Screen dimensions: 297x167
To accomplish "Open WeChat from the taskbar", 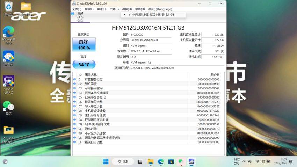I will [181, 161].
